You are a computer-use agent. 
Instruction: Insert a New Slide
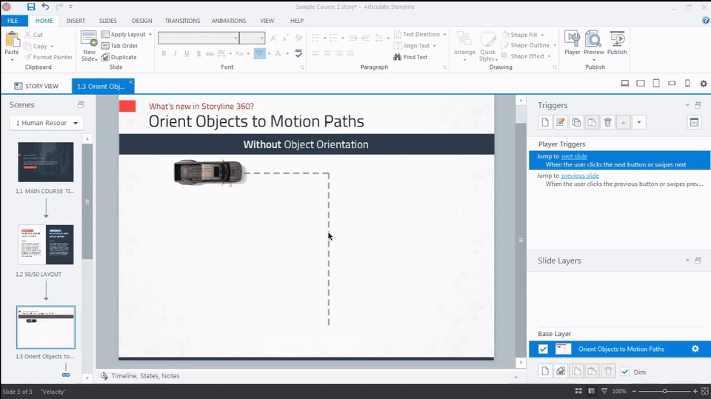[x=89, y=46]
